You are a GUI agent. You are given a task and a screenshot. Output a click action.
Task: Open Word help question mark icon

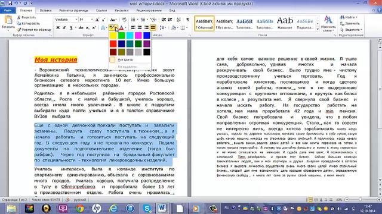tap(380, 10)
